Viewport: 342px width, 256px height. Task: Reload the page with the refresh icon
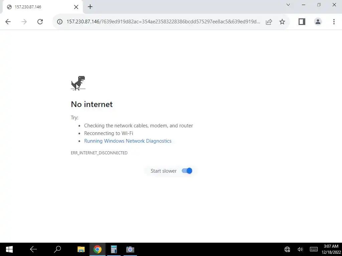[x=40, y=22]
